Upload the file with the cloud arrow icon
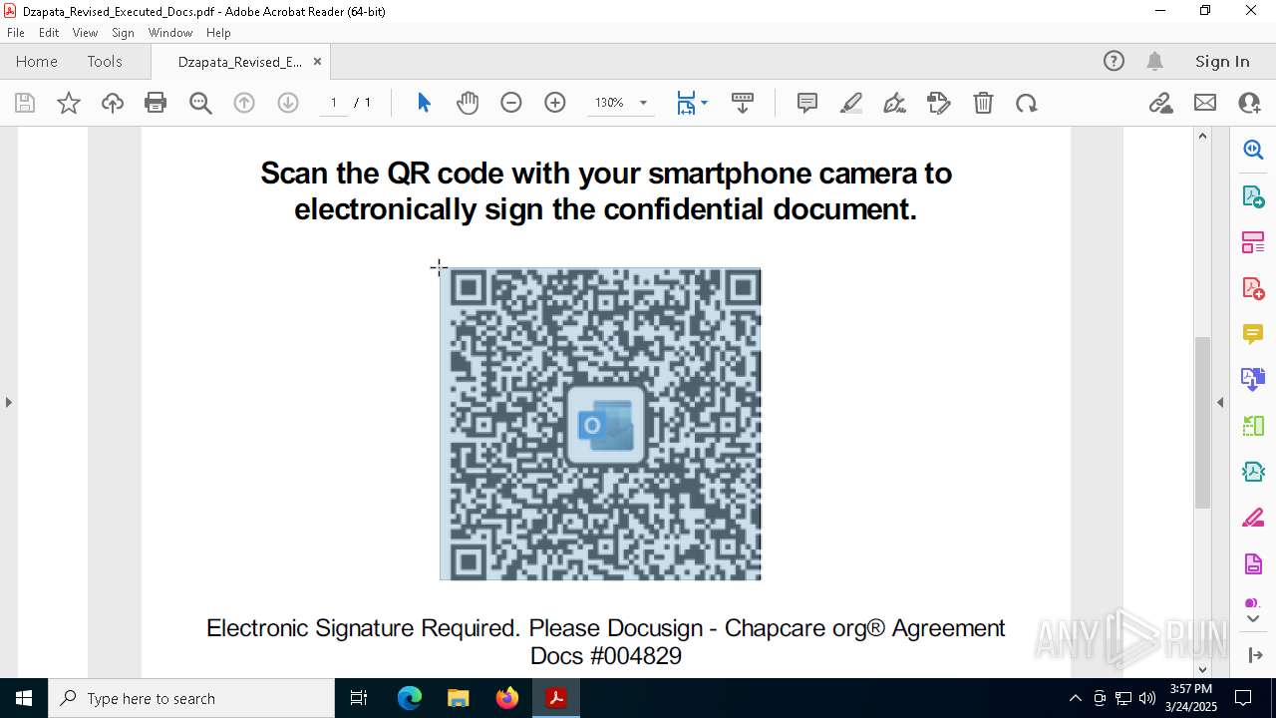 (x=113, y=103)
